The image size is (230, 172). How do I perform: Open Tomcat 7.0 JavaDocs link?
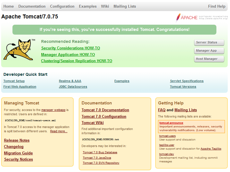click(x=97, y=158)
